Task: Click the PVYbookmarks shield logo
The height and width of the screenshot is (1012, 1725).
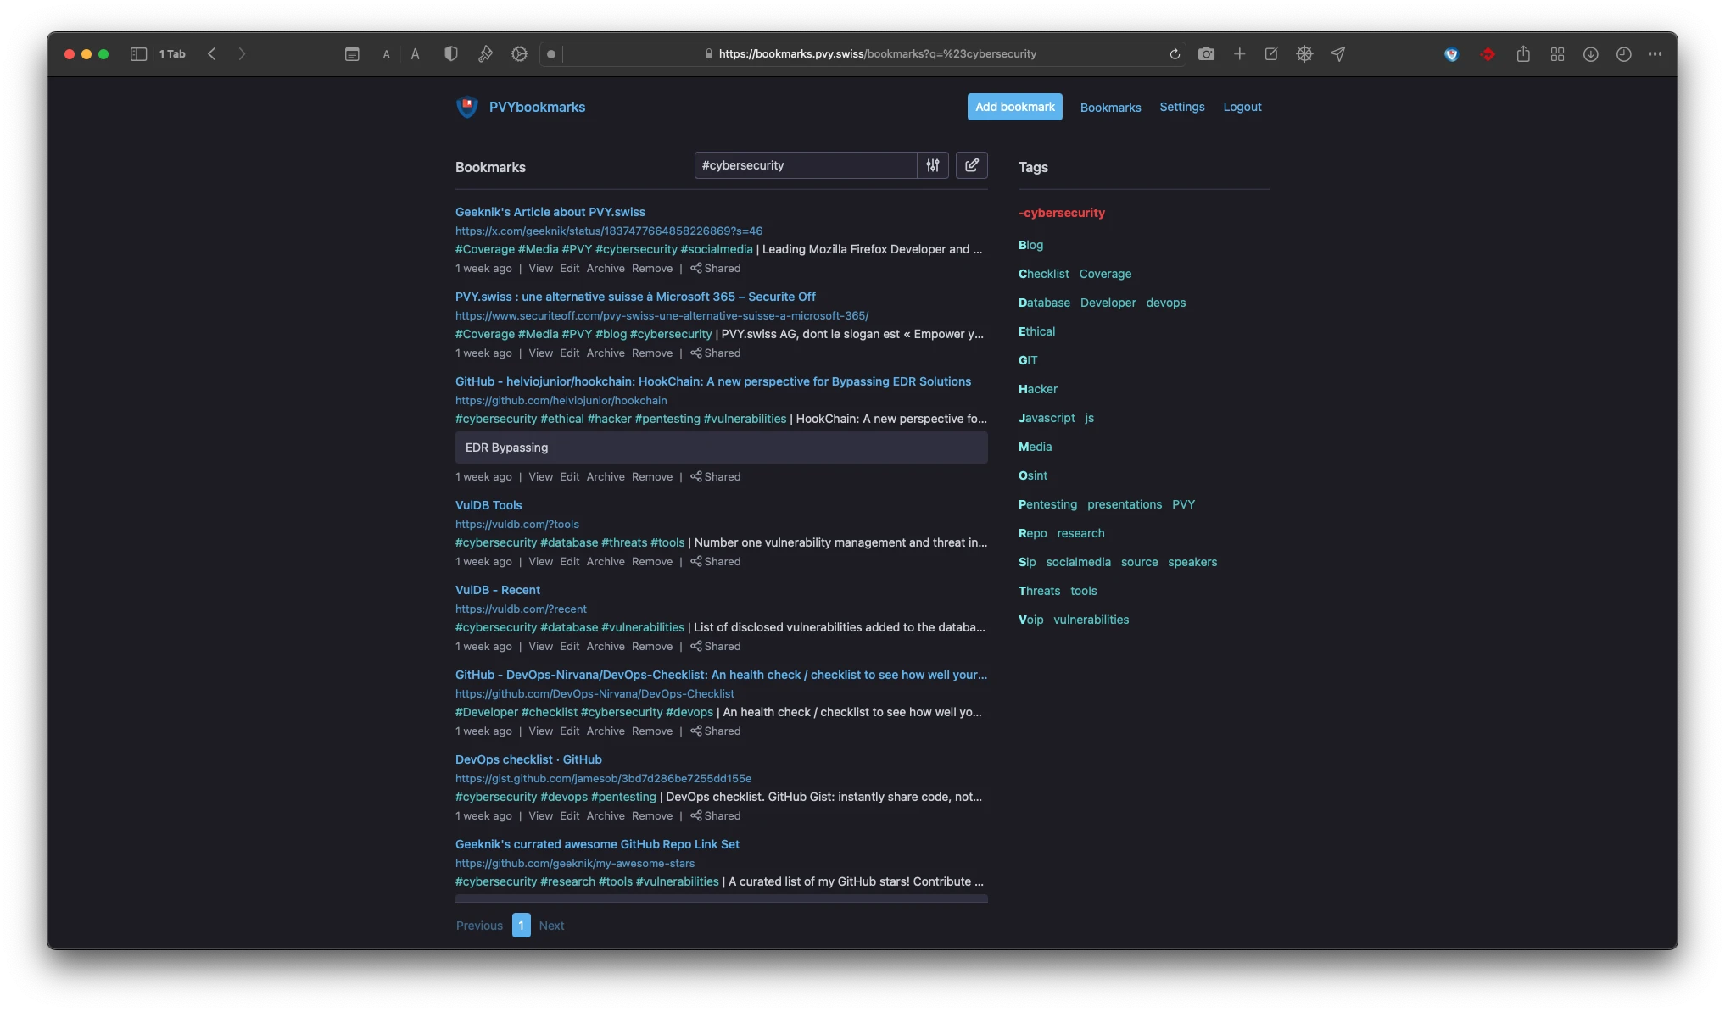Action: tap(467, 107)
